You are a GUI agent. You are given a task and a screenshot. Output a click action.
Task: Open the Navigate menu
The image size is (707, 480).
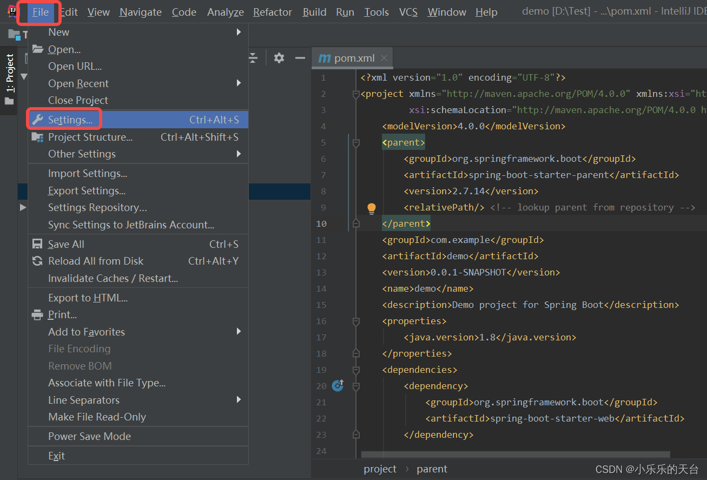[x=141, y=12]
